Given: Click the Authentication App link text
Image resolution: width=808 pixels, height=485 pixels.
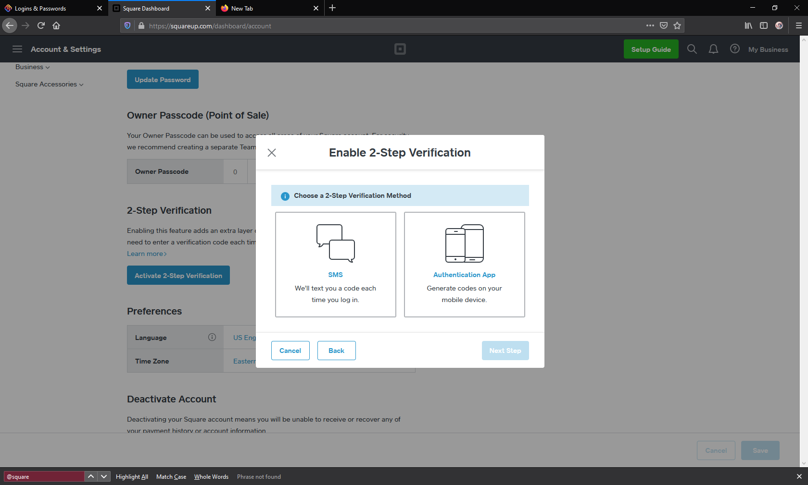Looking at the screenshot, I should point(465,275).
